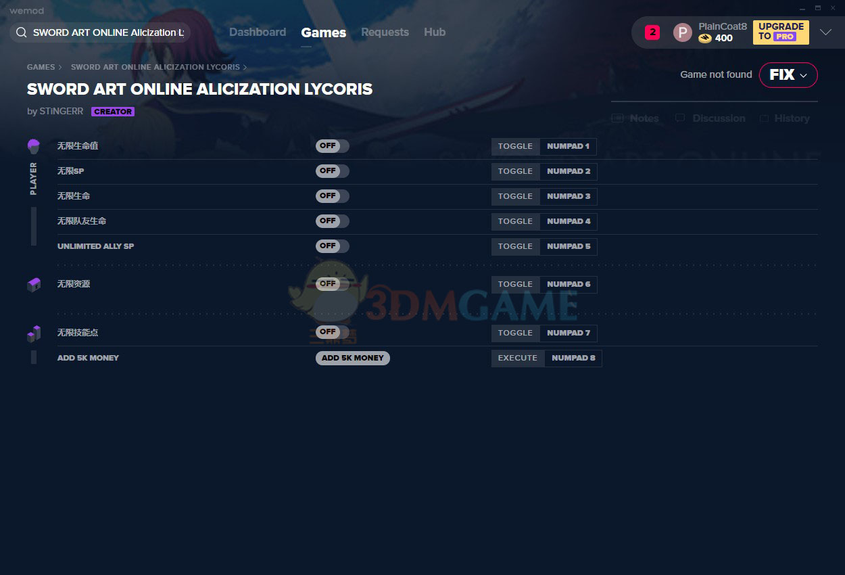Enable the Unlimited Ally SP toggle
845x575 pixels.
(332, 246)
